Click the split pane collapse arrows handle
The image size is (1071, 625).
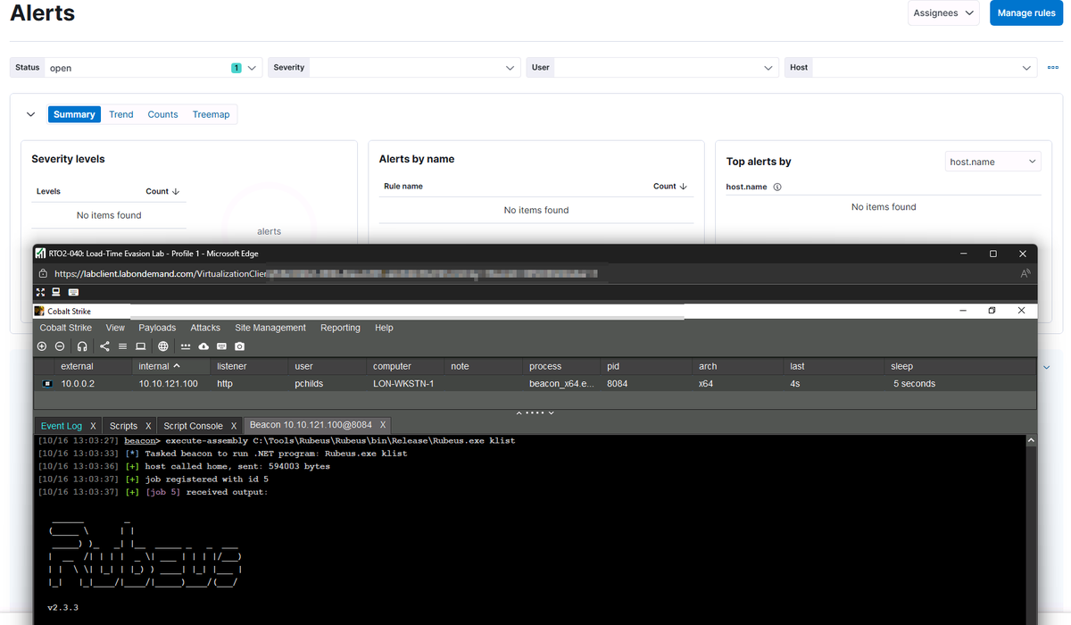click(x=534, y=412)
